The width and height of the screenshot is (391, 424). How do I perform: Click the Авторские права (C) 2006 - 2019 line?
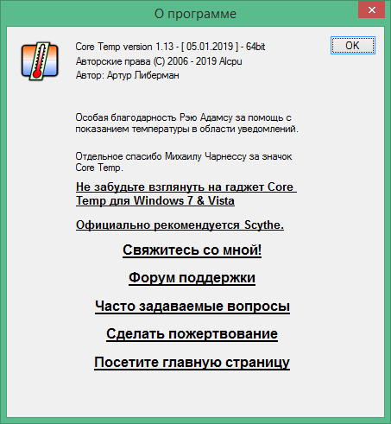(x=159, y=61)
